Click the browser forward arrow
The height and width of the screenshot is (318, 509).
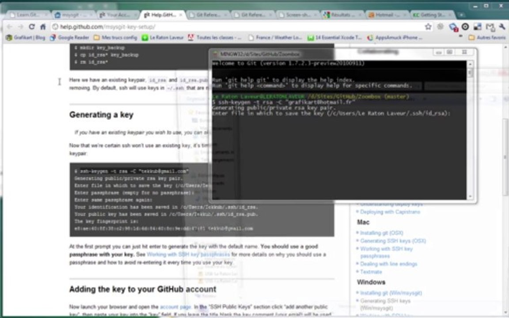point(20,26)
